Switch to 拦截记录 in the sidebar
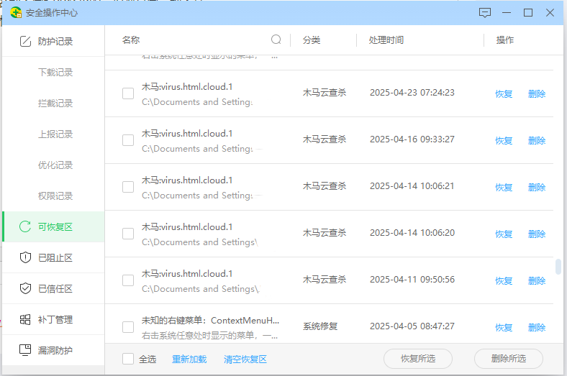 click(55, 104)
